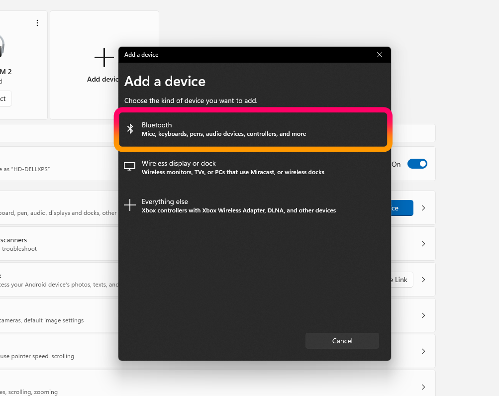
Task: Click the blue Add device button in Settings
Action: coord(402,208)
